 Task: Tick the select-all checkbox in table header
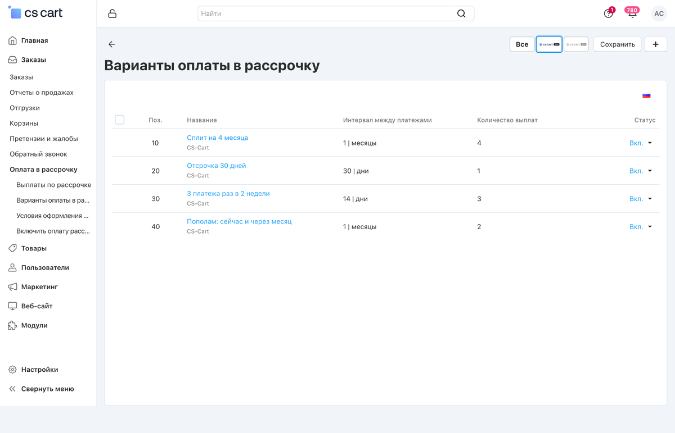(119, 120)
